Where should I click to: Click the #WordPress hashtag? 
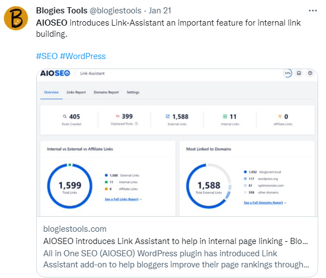click(x=82, y=56)
